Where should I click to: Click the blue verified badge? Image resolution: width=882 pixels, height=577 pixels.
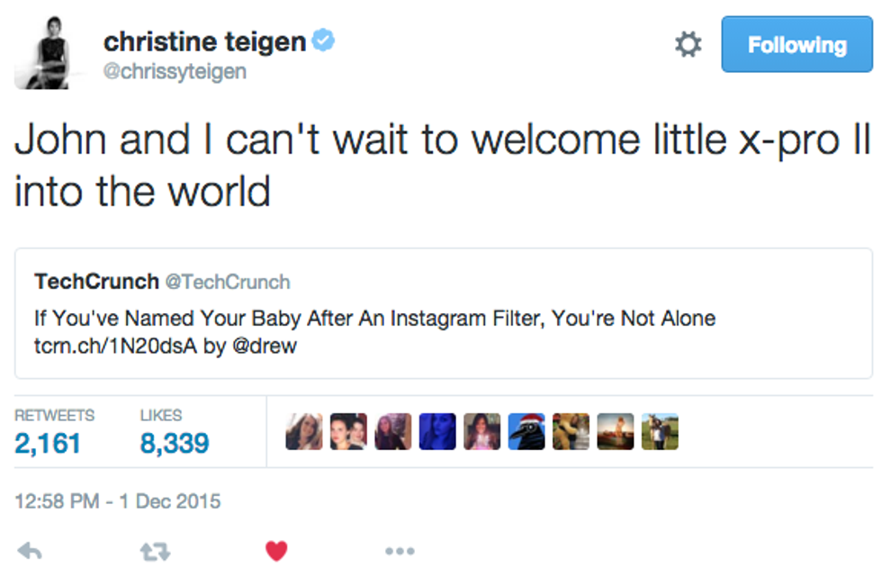pos(323,41)
